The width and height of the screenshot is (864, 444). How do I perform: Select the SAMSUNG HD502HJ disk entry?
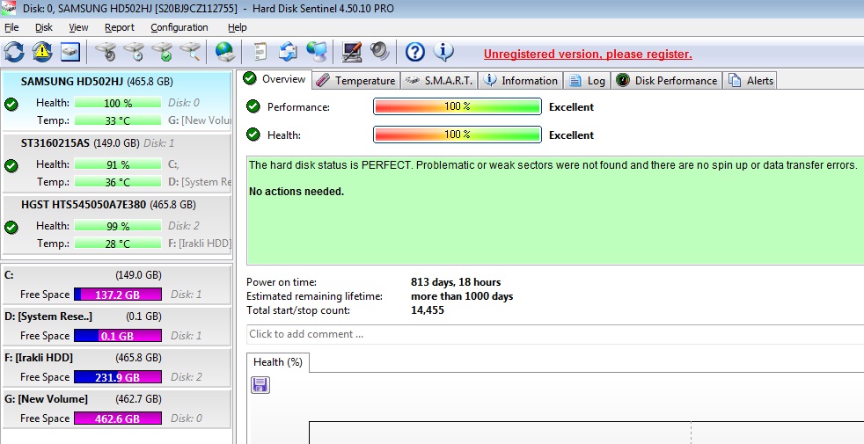point(117,101)
